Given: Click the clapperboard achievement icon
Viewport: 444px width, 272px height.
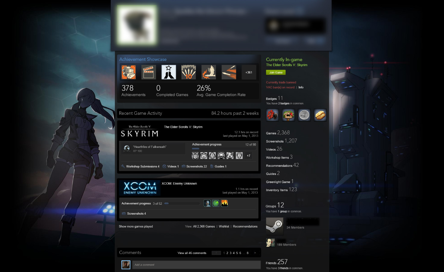Looking at the screenshot, I should point(149,72).
